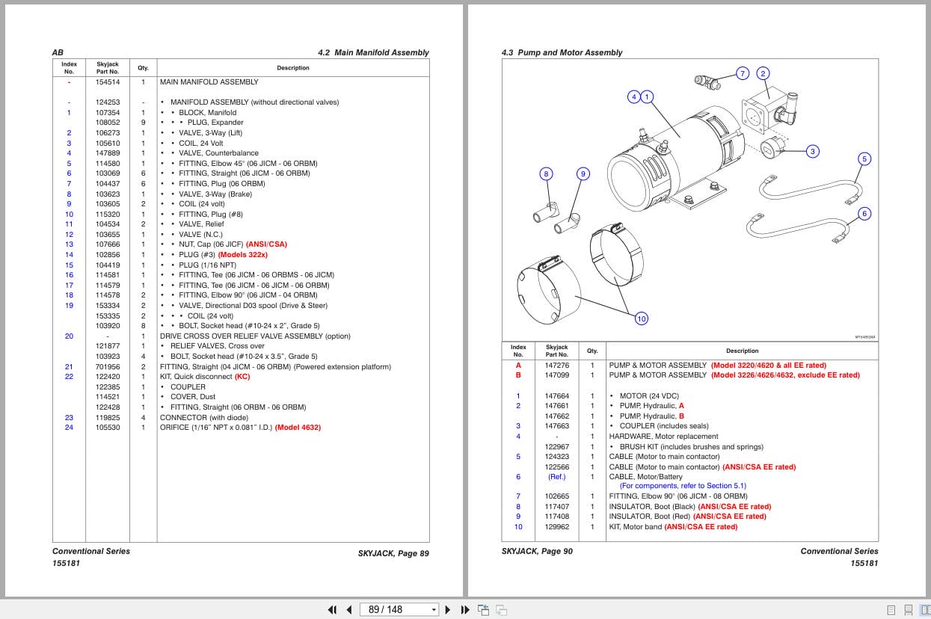Click '(For components, refer to Section 5.1)' link
Image resolution: width=931 pixels, height=619 pixels.
(x=683, y=486)
